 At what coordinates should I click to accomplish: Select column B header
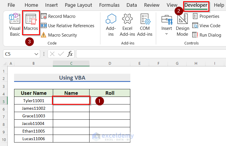33,63
